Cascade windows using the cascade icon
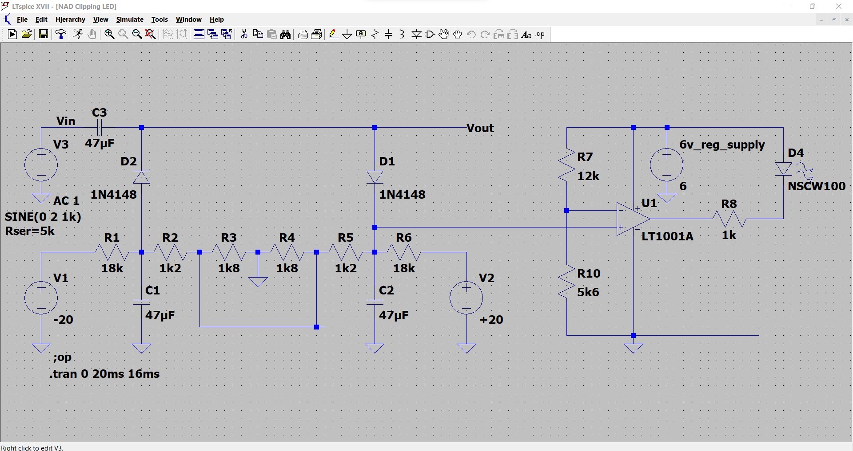Viewport: 853px width, 451px height. pos(212,35)
